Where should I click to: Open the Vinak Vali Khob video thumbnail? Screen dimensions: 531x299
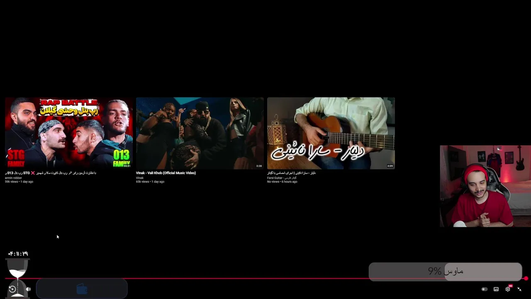click(x=200, y=133)
